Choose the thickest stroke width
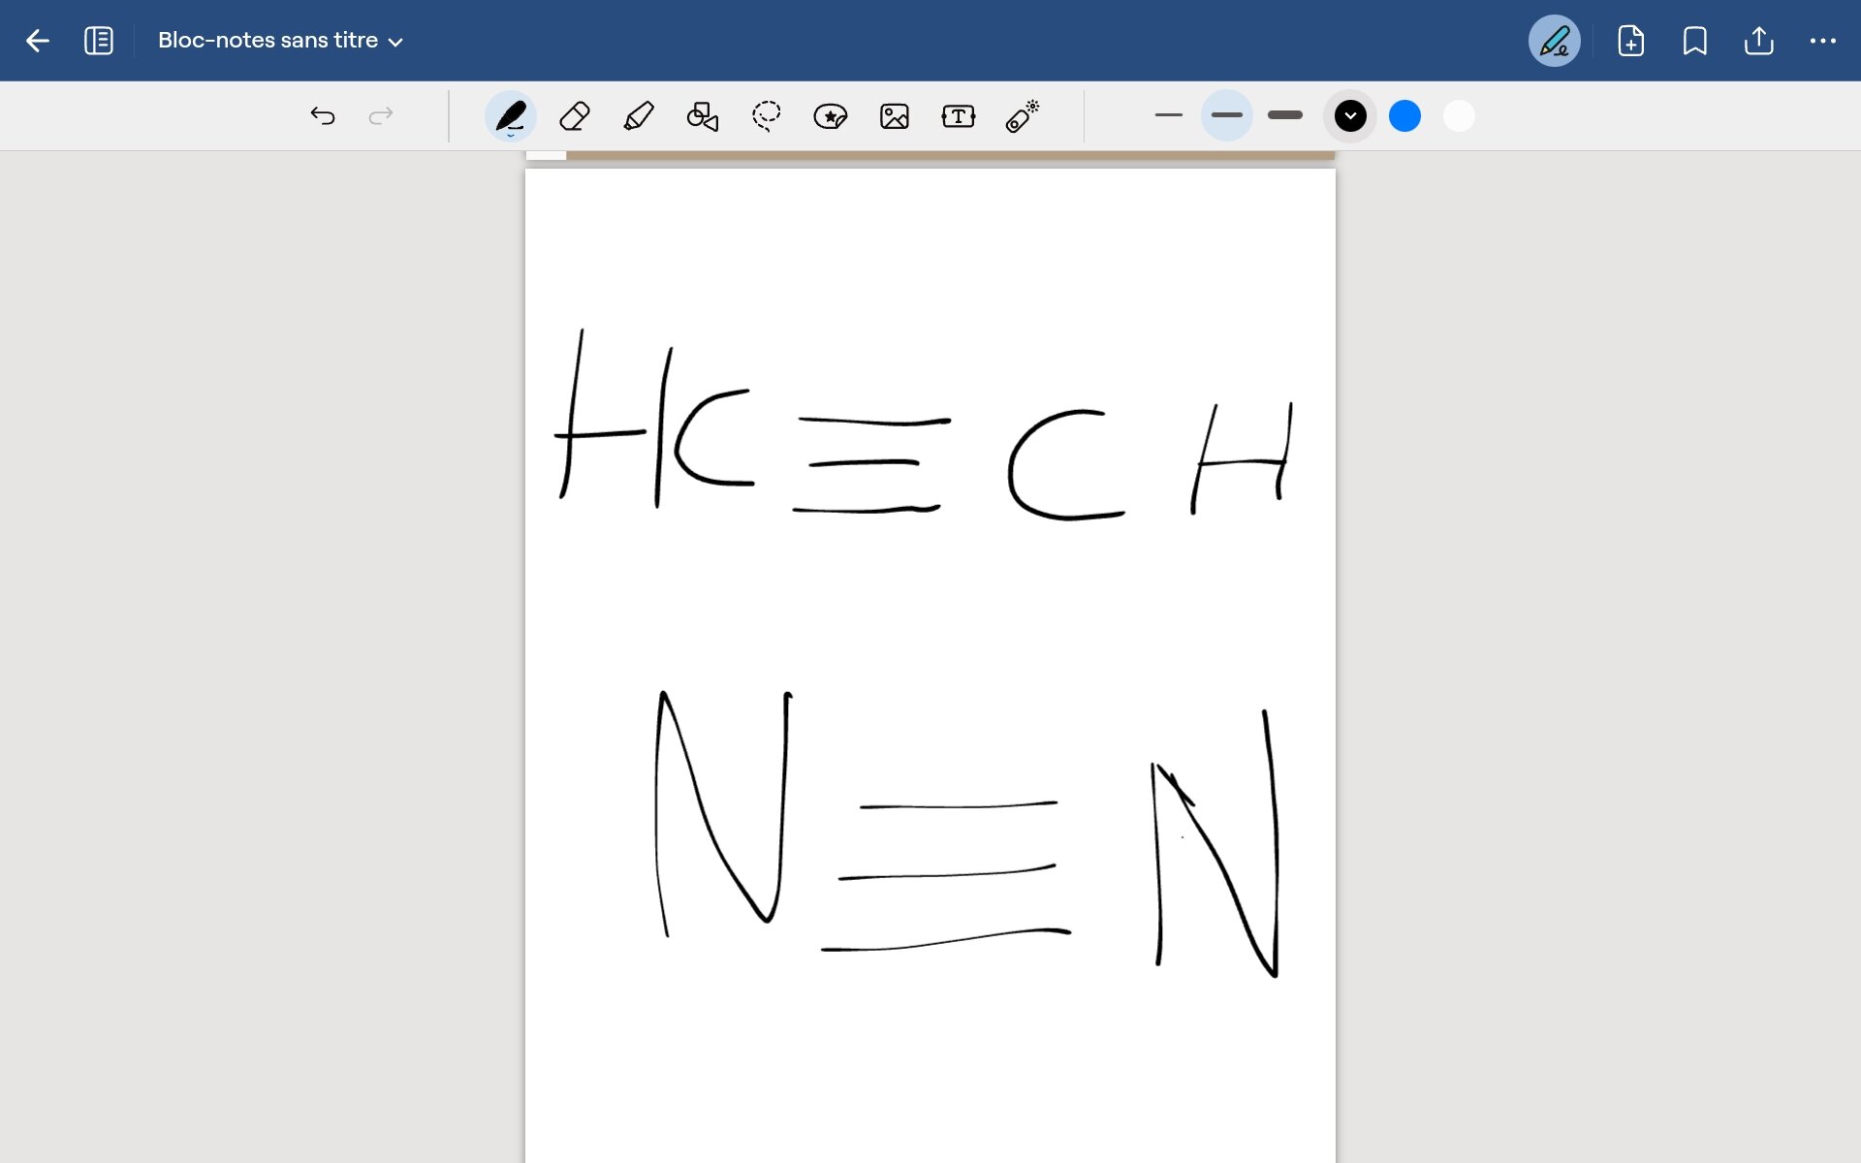 1285,115
